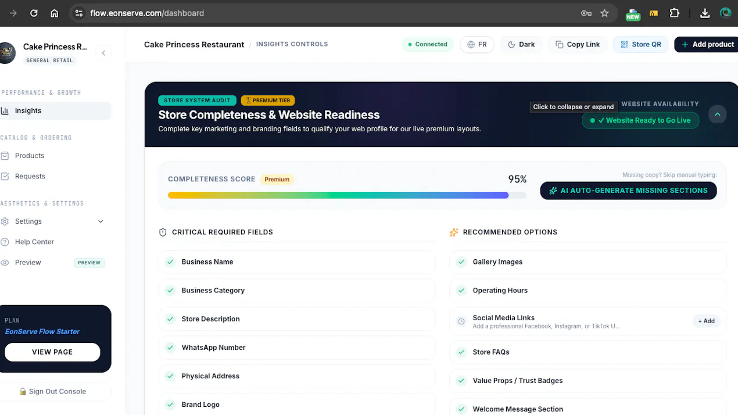Click the PREVIEW badge next to Preview
The image size is (738, 415).
point(89,263)
